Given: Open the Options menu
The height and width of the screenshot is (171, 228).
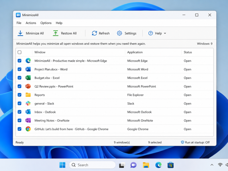Looking at the screenshot, I should pyautogui.click(x=46, y=23).
